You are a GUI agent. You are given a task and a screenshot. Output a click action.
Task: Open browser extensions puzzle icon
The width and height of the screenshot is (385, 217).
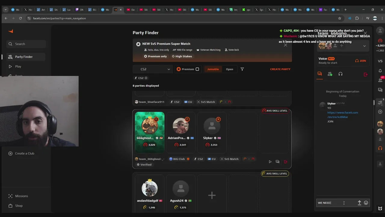click(357, 18)
